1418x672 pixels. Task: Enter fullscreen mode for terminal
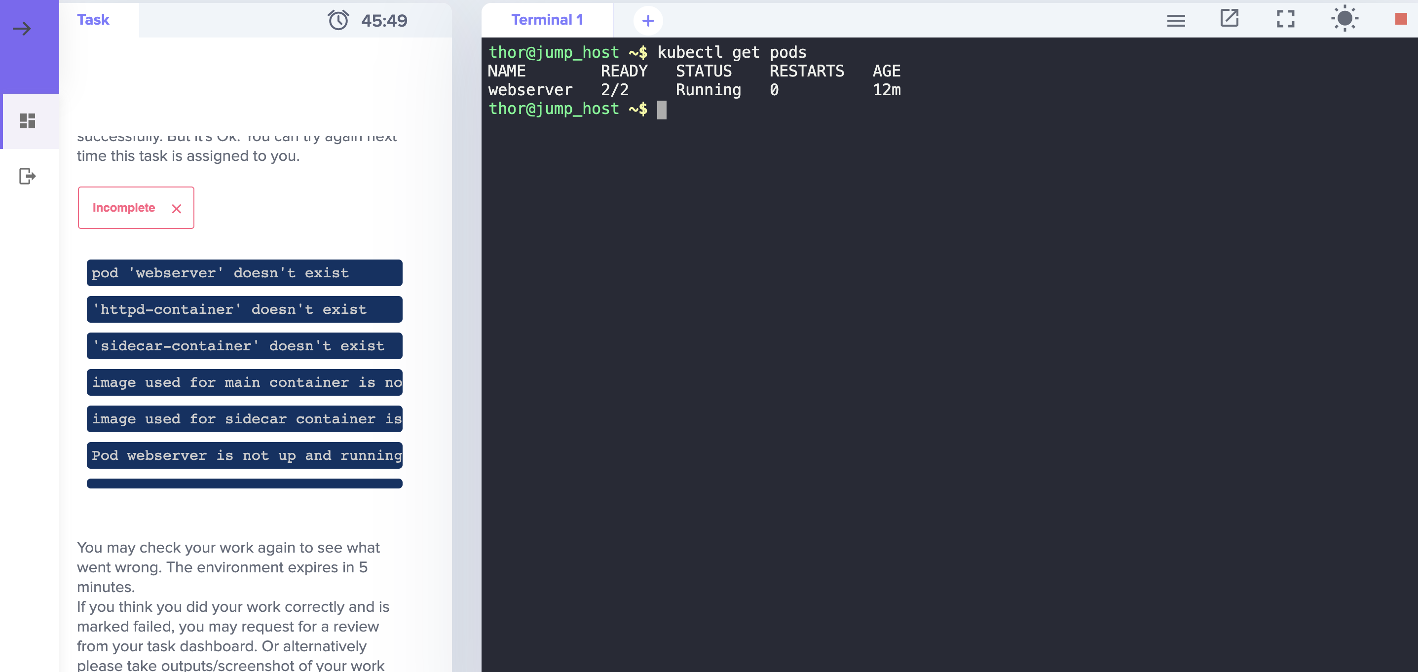tap(1285, 19)
